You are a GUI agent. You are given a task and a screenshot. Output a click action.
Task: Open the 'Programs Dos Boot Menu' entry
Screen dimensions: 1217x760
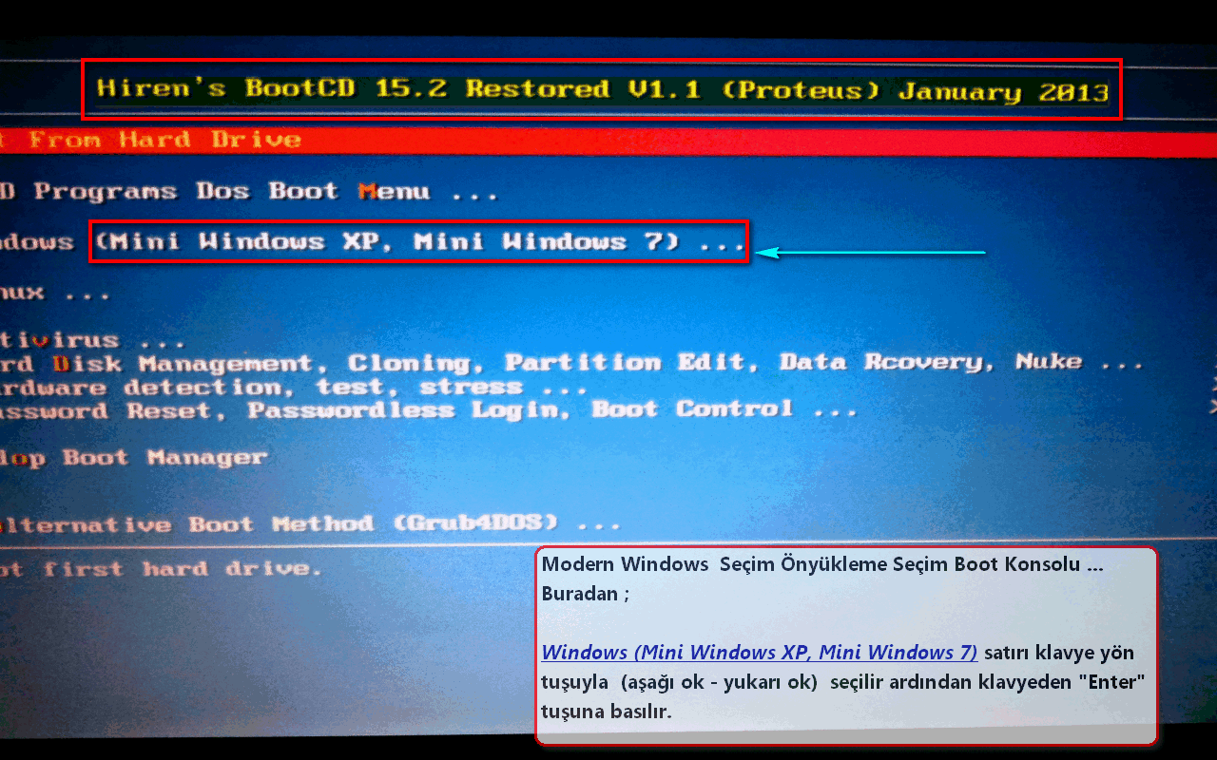pos(249,192)
